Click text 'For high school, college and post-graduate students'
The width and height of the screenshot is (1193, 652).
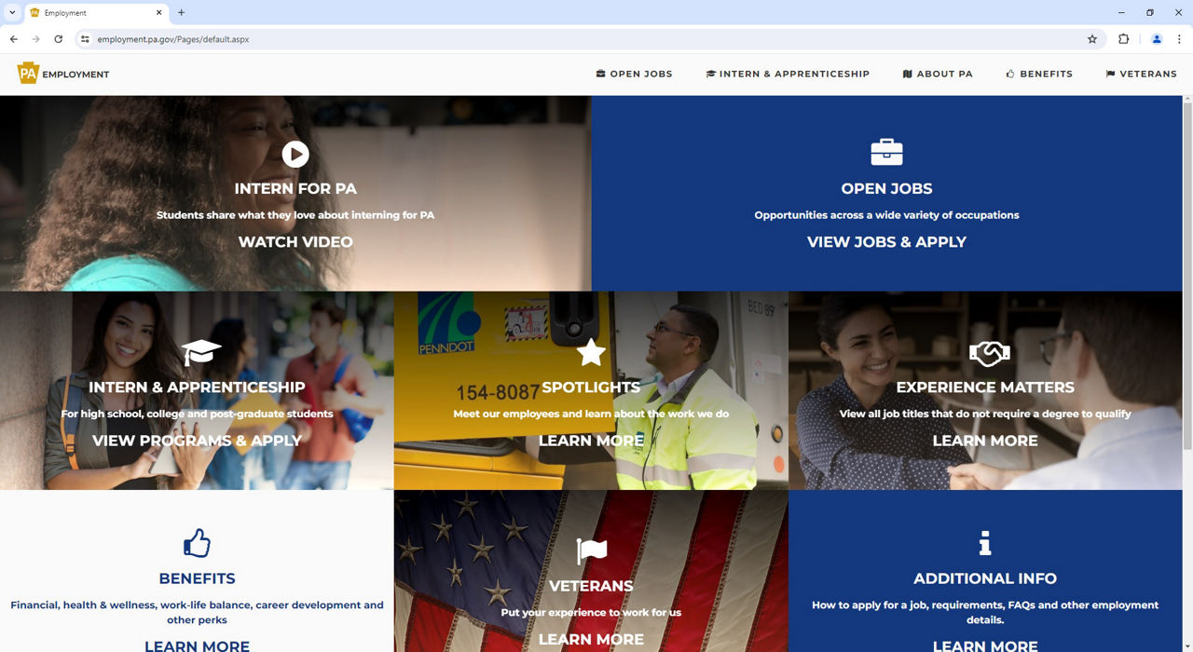[197, 414]
